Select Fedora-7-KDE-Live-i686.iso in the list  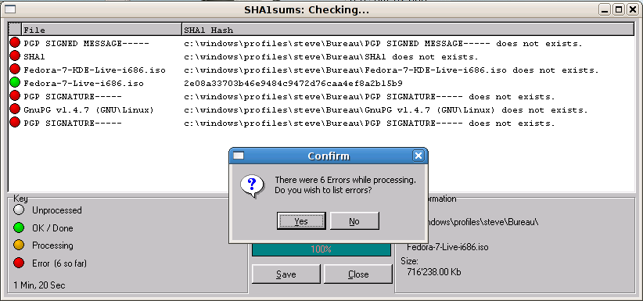pyautogui.click(x=95, y=70)
